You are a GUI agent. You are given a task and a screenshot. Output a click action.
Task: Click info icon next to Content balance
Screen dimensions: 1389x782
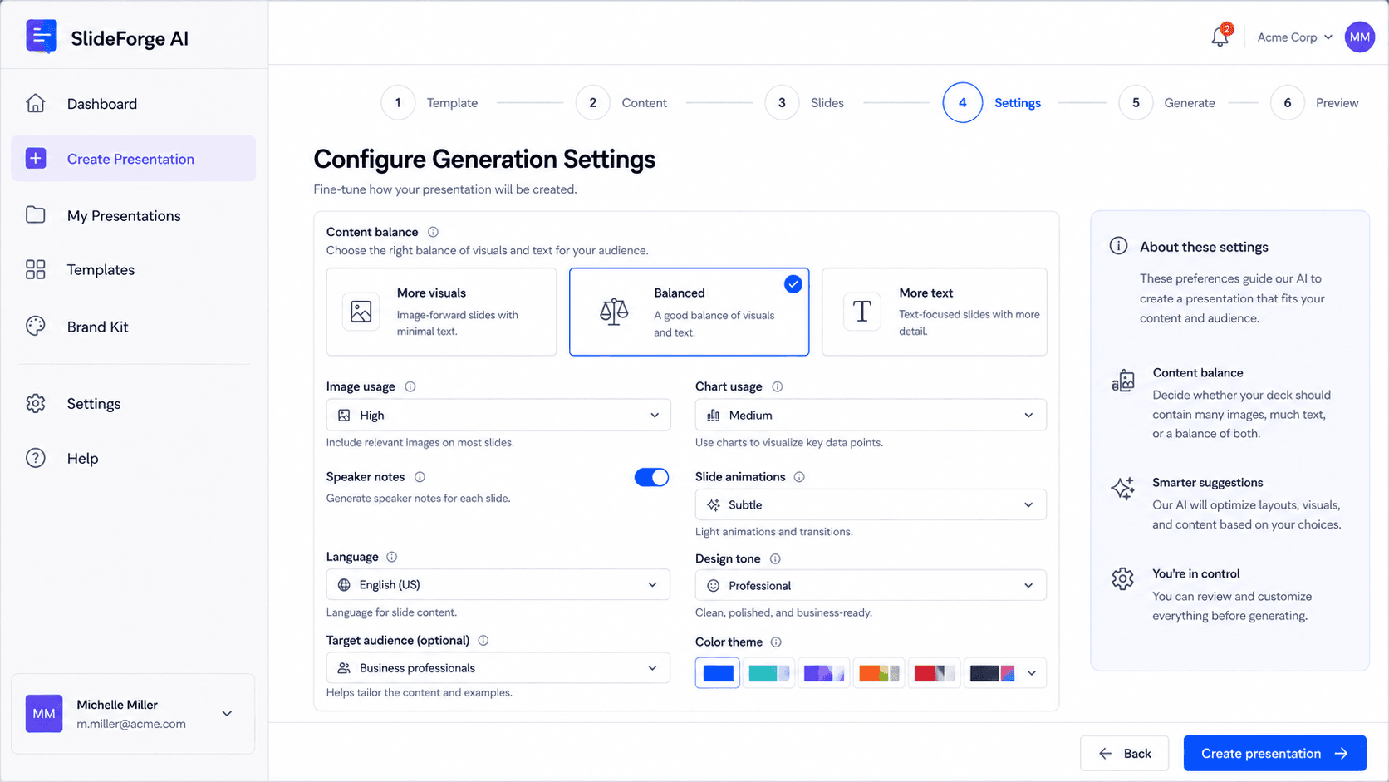point(433,232)
